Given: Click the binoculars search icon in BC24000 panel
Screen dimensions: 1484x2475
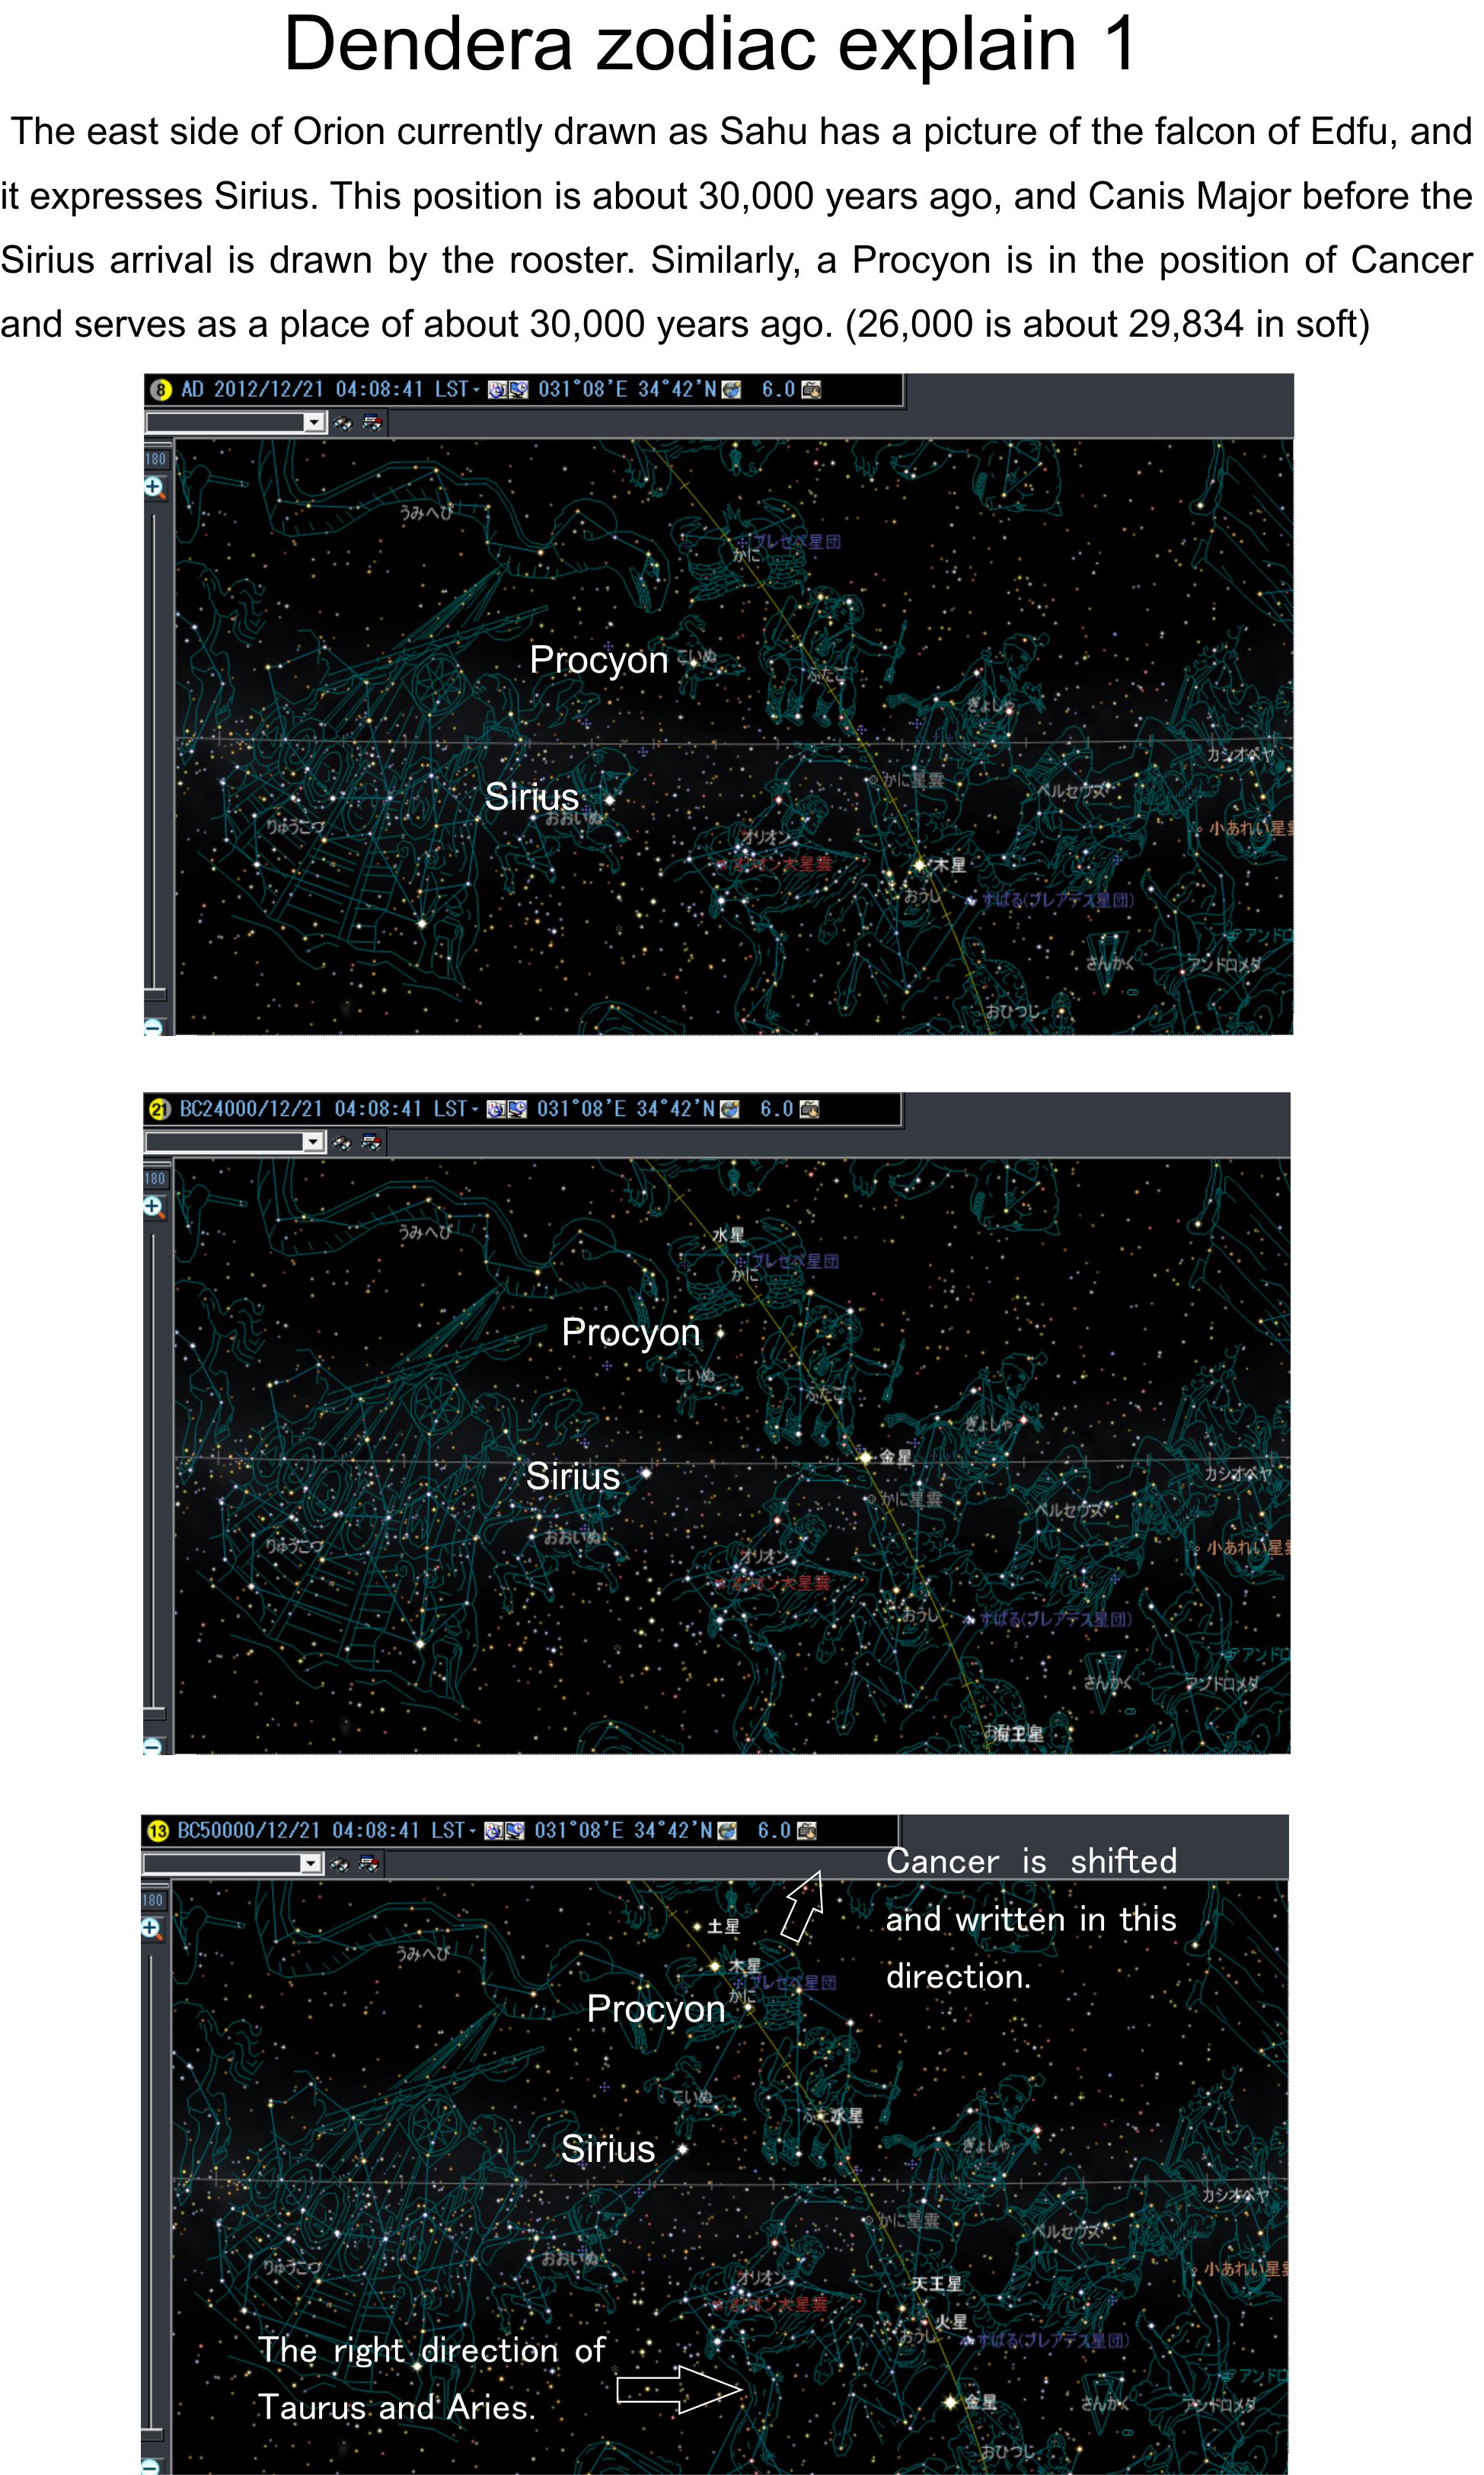Looking at the screenshot, I should [x=342, y=1143].
